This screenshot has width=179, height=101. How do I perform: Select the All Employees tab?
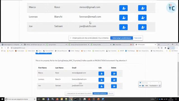145,45
